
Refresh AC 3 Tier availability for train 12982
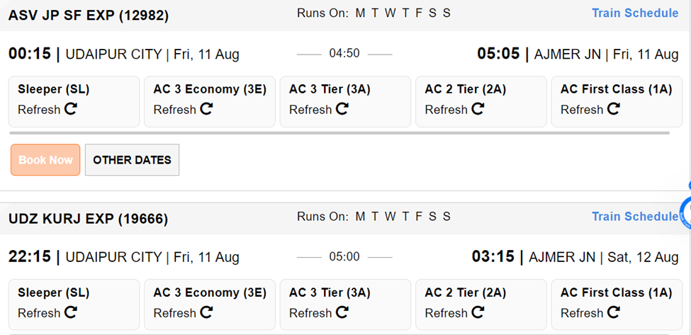(x=342, y=109)
